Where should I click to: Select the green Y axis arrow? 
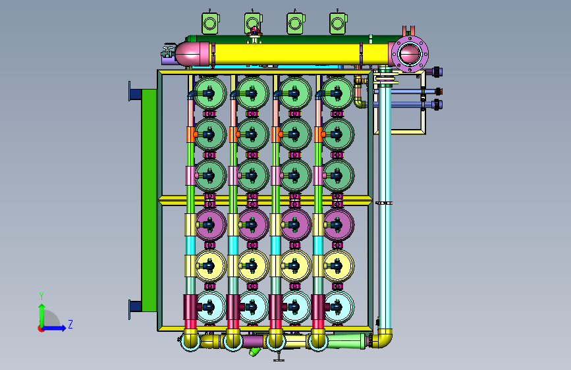click(42, 314)
